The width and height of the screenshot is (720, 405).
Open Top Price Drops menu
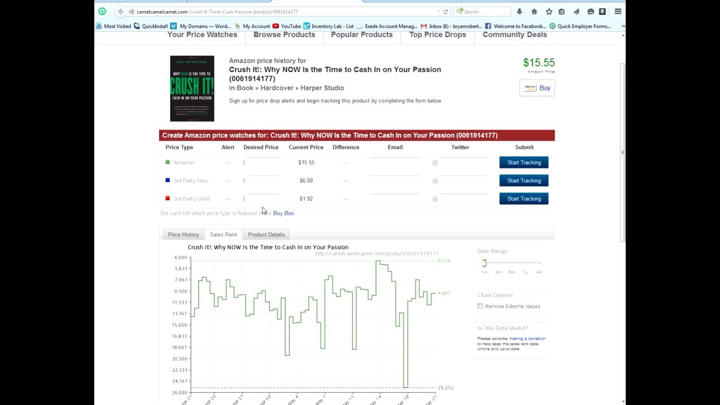point(438,35)
